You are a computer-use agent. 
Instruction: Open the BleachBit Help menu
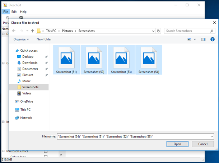(x=23, y=12)
